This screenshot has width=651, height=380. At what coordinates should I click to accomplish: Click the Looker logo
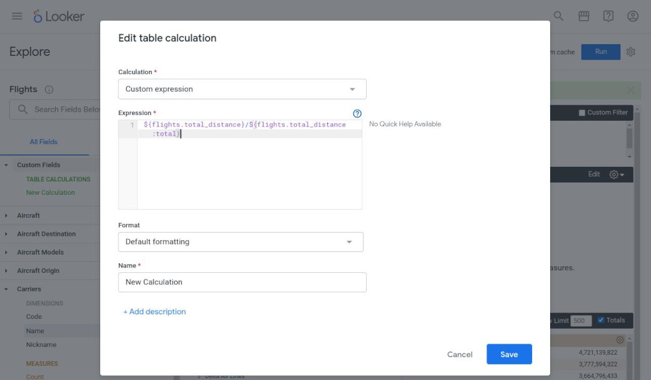click(59, 16)
